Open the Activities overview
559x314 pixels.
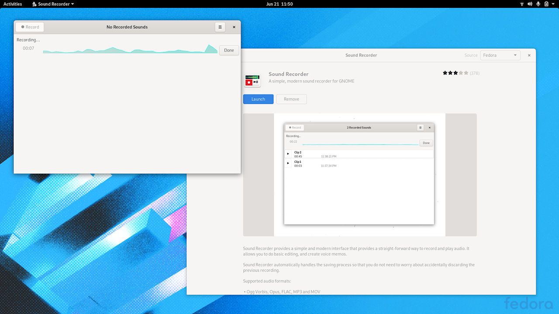(13, 4)
